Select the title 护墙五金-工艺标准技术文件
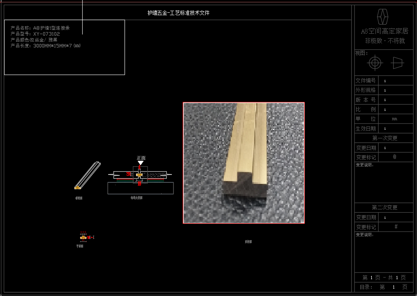The width and height of the screenshot is (417, 296). point(178,13)
